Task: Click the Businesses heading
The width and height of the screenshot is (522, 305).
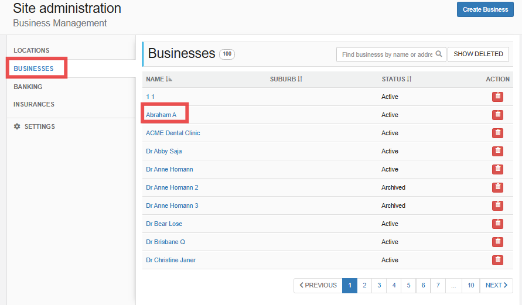Action: pos(182,53)
